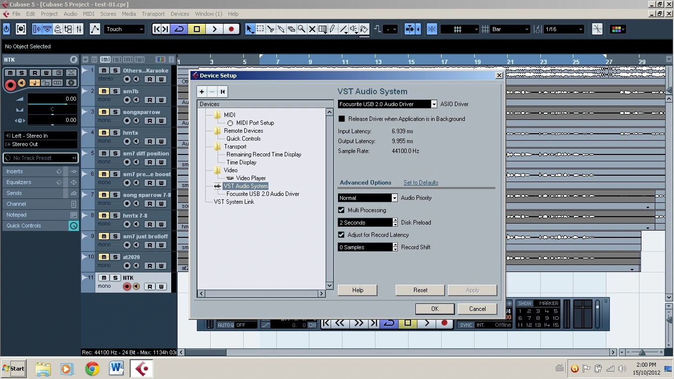This screenshot has height=379, width=674.
Task: Unmute the sm7b track
Action: 104,91
